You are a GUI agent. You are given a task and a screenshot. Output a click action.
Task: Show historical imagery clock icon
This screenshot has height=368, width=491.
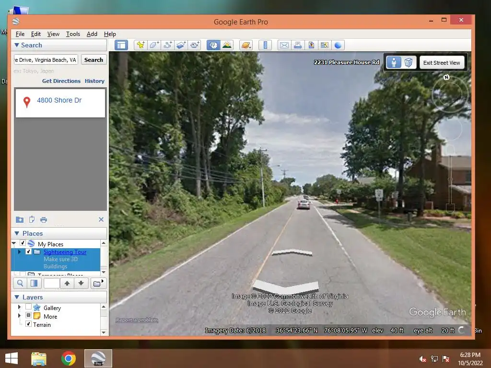(213, 45)
